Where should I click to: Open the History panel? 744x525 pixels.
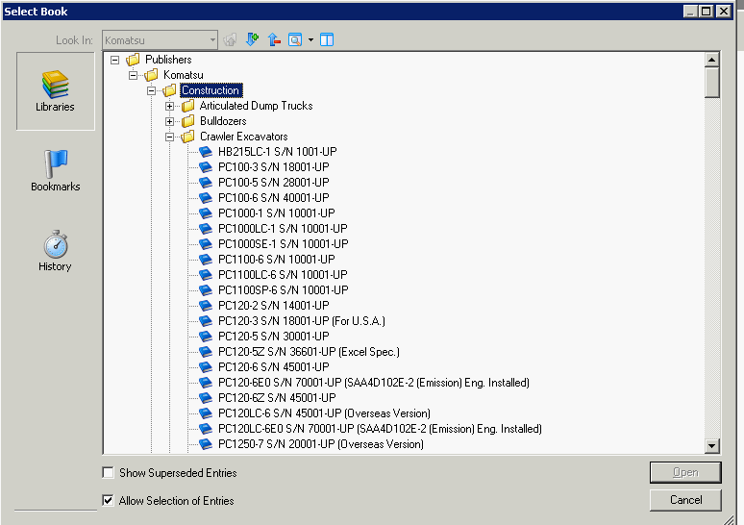(56, 251)
